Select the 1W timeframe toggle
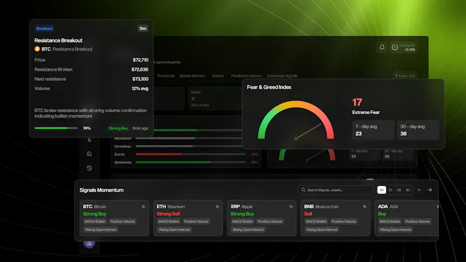Image resolution: width=466 pixels, height=262 pixels. pyautogui.click(x=399, y=190)
